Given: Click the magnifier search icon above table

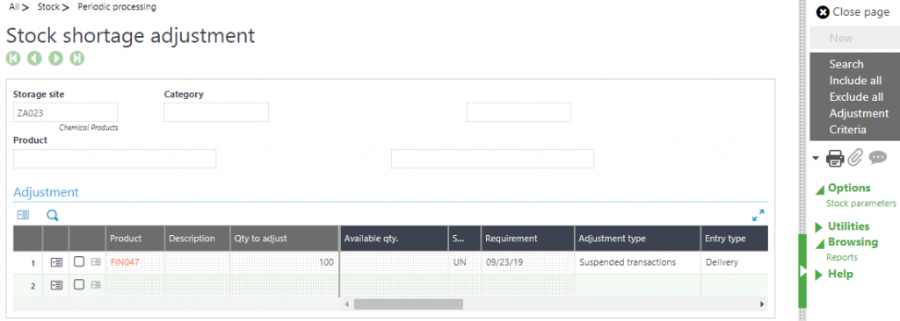Looking at the screenshot, I should [x=52, y=216].
